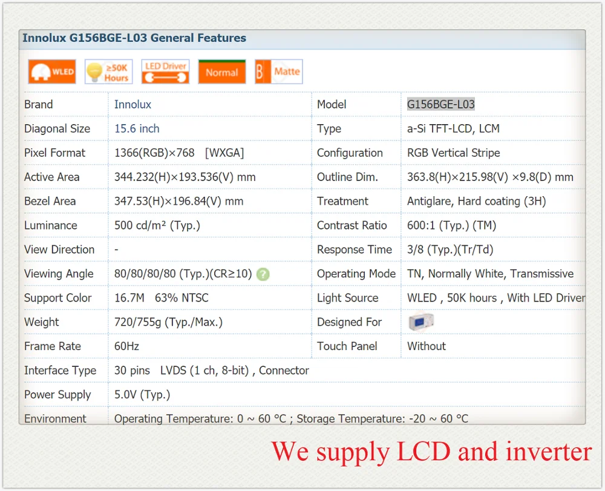Click the Luminance row label

[x=51, y=225]
